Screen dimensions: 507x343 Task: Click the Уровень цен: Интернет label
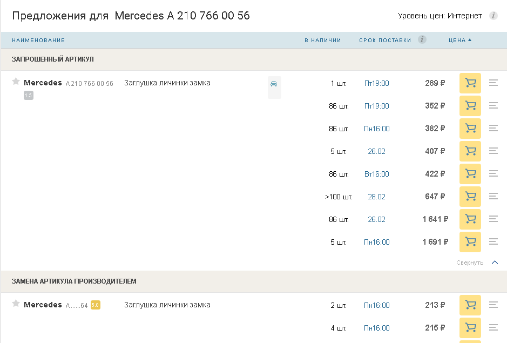[x=440, y=16]
